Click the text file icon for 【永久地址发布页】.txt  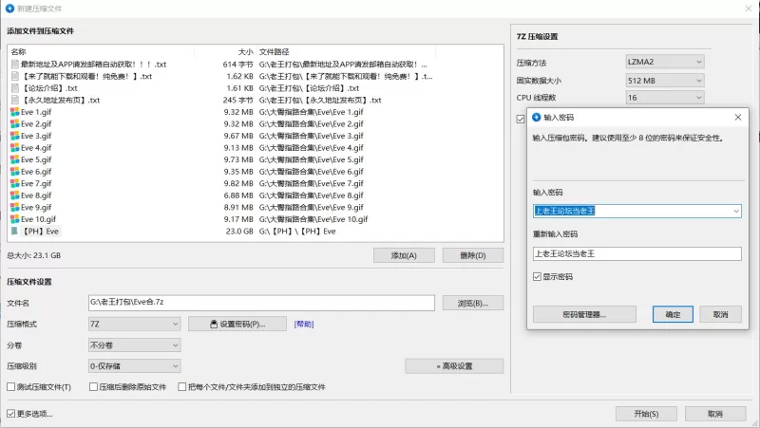tap(15, 101)
